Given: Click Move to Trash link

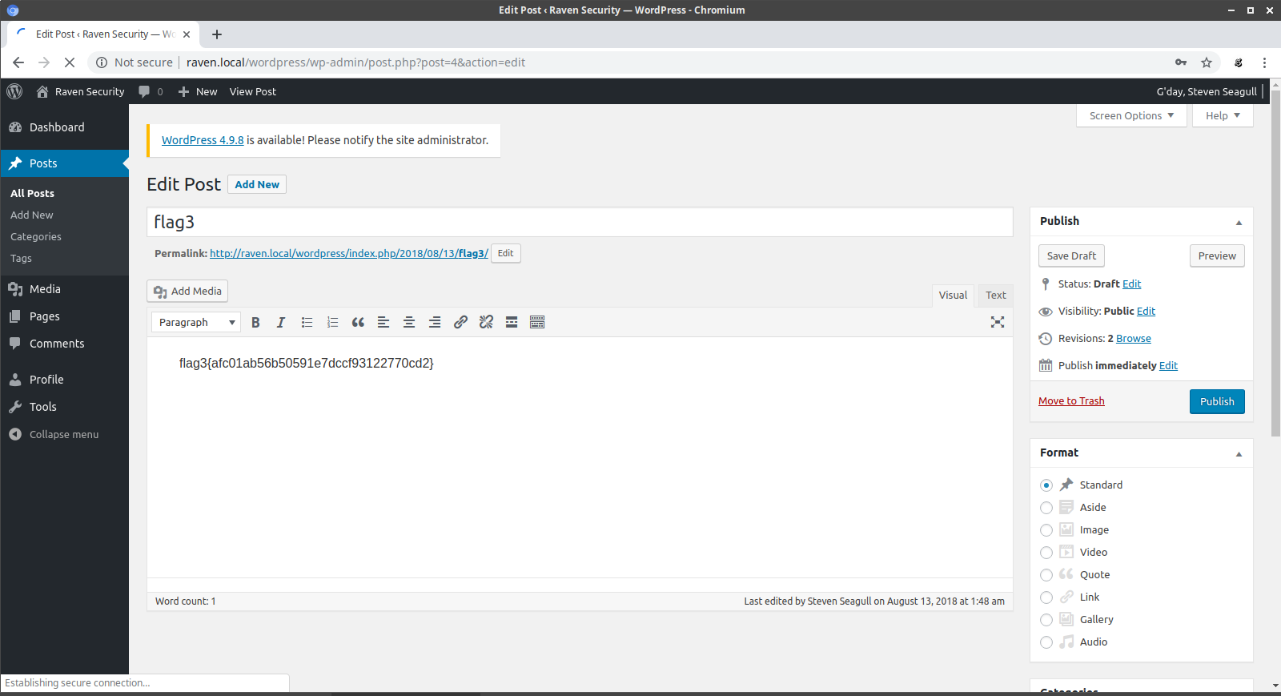Looking at the screenshot, I should pyautogui.click(x=1071, y=401).
